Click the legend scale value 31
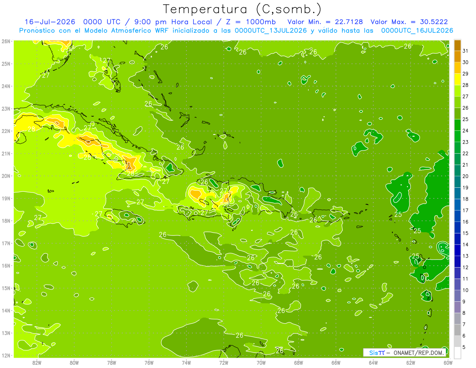Image resolution: width=476 pixels, height=368 pixels. tap(465, 50)
